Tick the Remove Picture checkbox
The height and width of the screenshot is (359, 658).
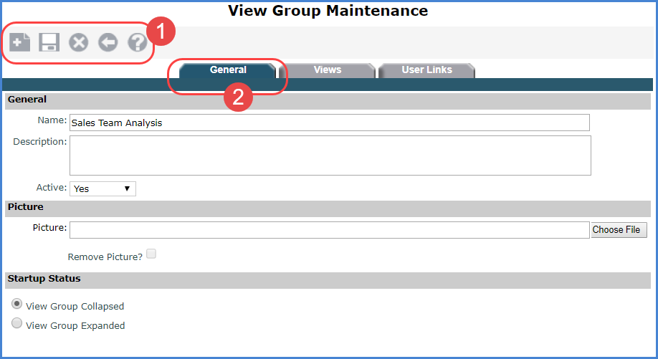[151, 254]
